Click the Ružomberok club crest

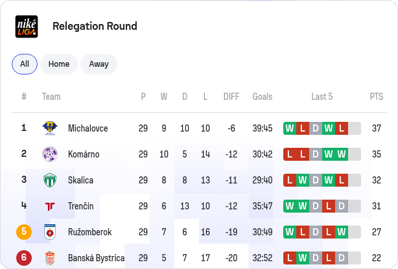point(50,232)
